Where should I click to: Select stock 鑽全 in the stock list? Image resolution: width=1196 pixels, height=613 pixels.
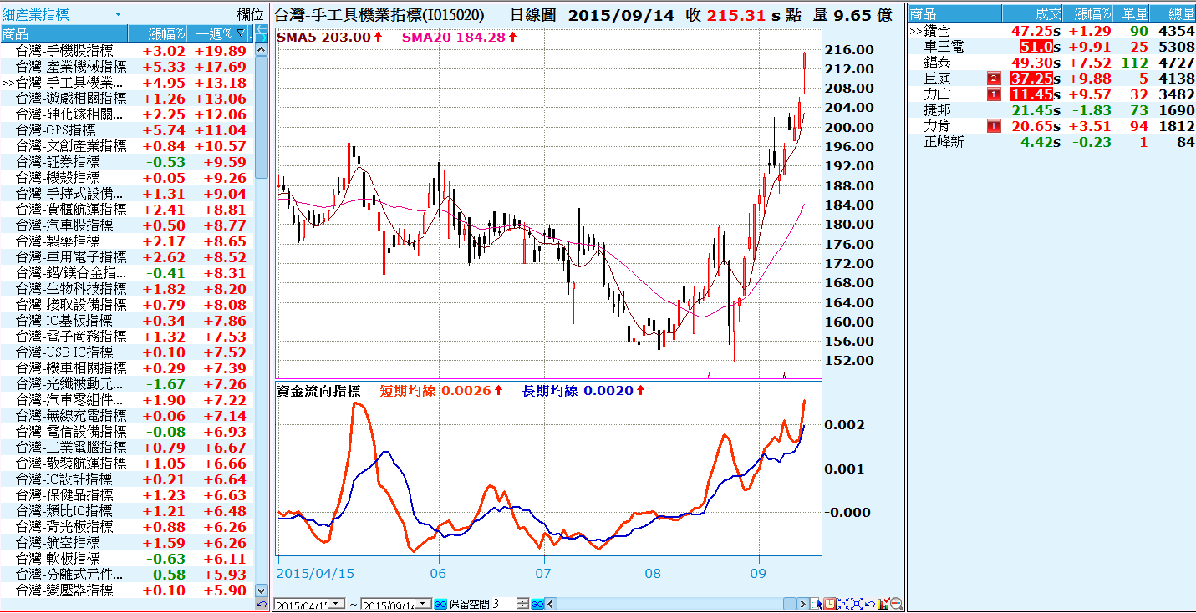click(1051, 31)
